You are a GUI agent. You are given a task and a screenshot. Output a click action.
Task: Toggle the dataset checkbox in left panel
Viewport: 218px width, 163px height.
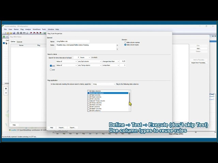point(4,43)
